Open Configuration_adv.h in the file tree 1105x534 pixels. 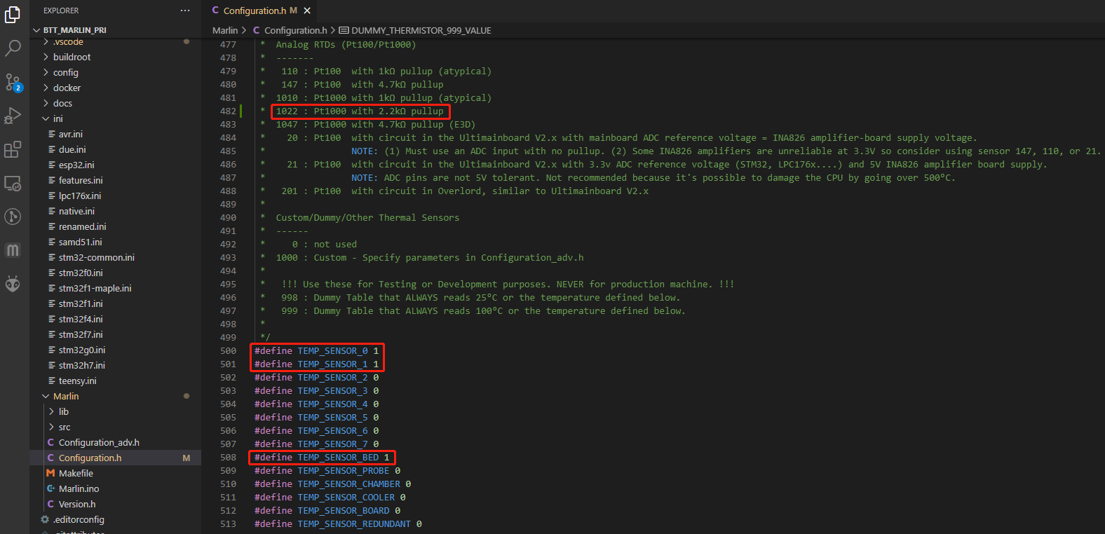pos(99,442)
